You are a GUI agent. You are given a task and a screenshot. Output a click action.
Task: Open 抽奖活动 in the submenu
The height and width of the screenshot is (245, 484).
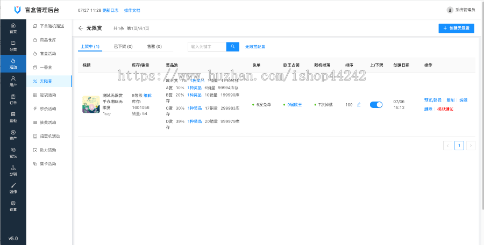click(49, 122)
